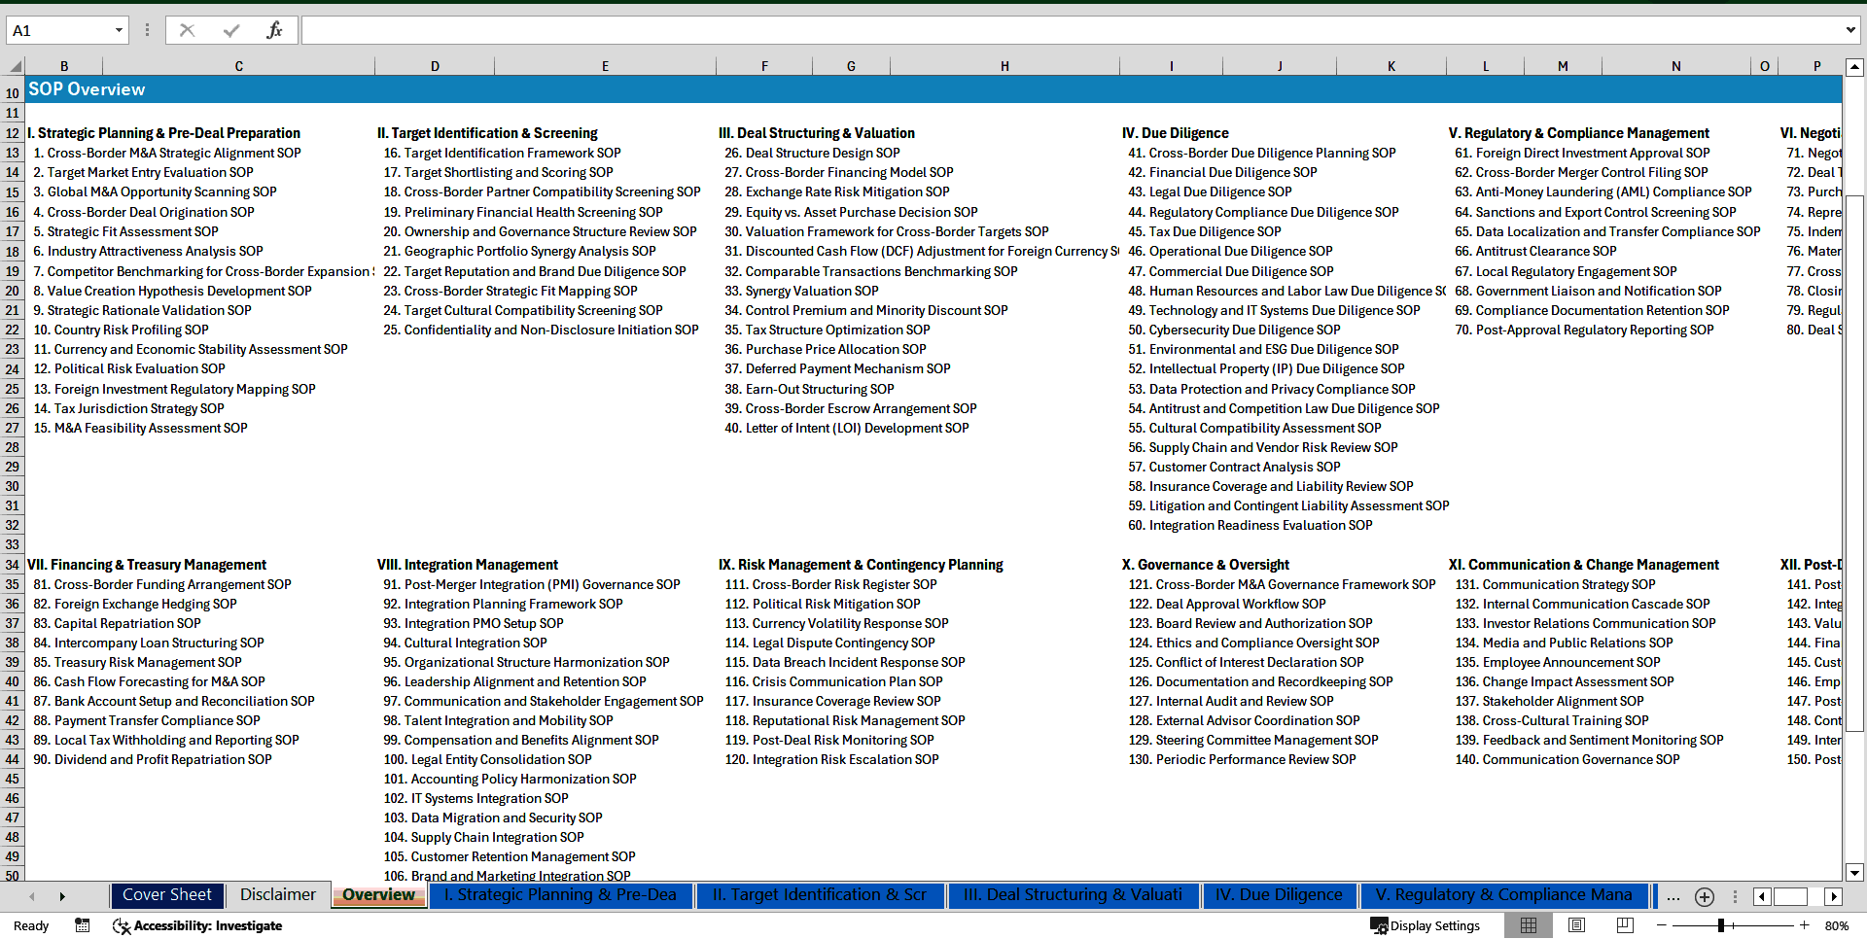
Task: Open the IV. Due Diligence sheet tab
Action: [1280, 894]
